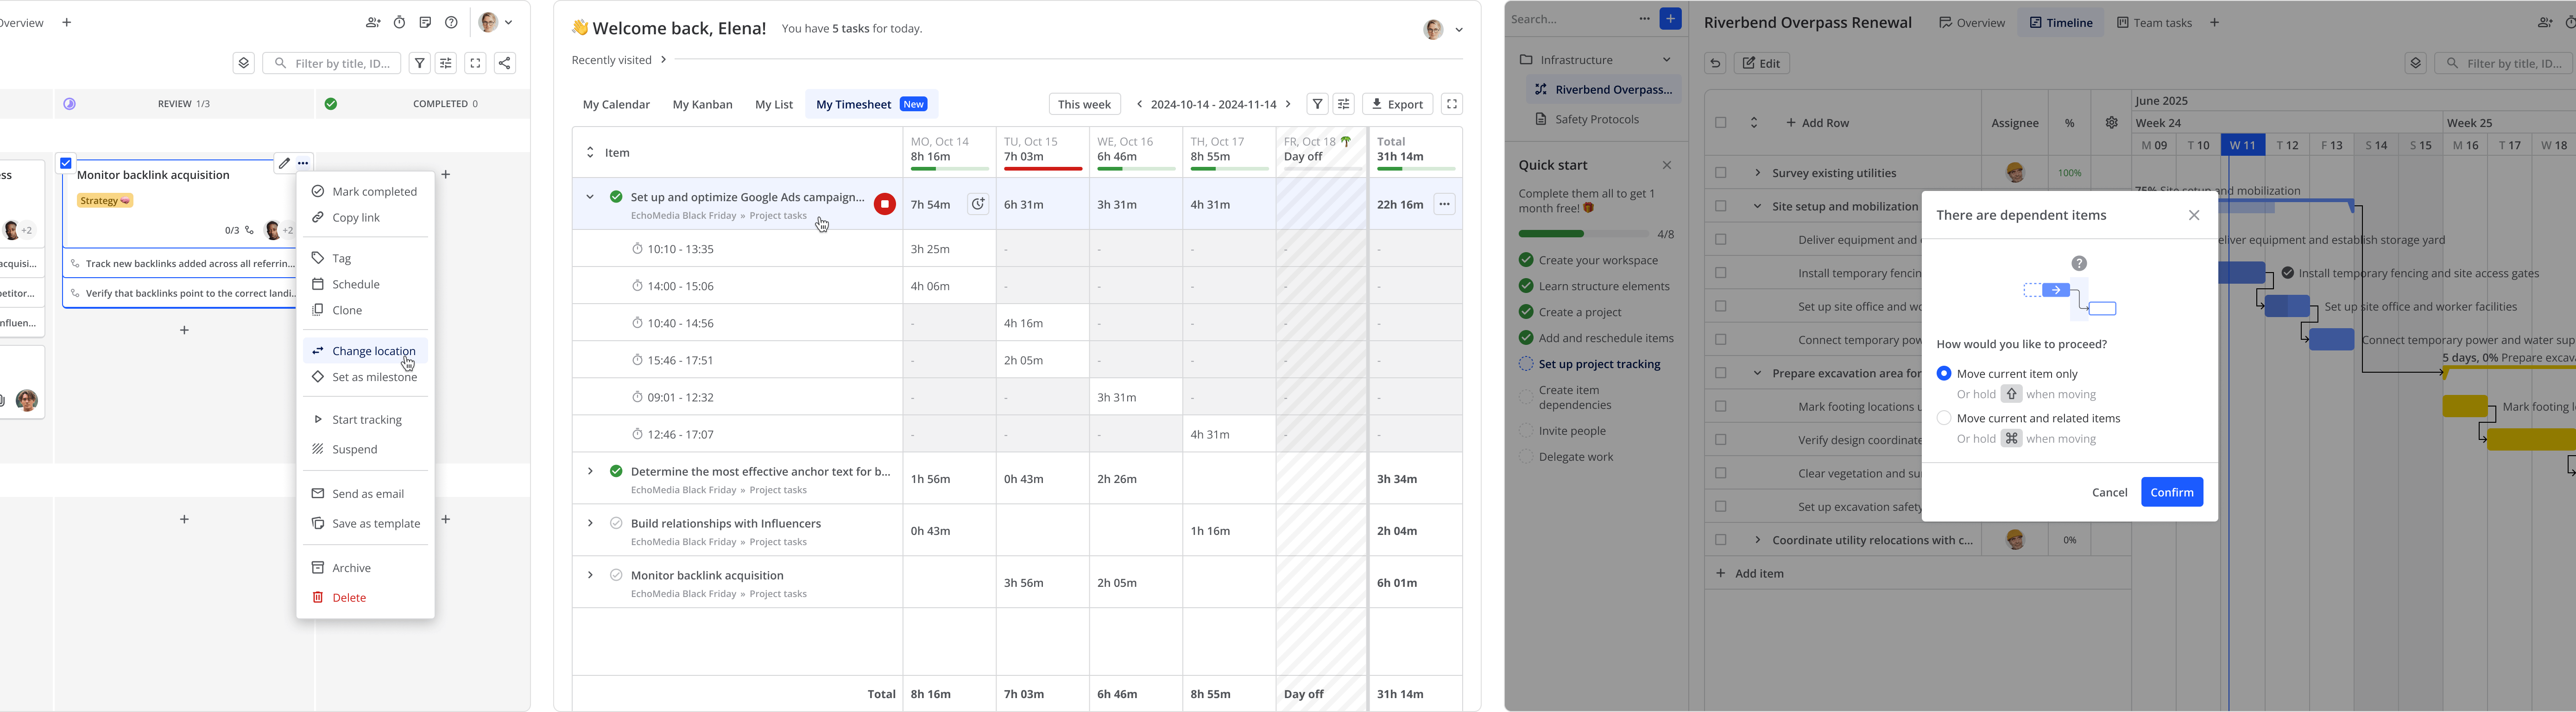Viewport: 2576px width, 712px height.
Task: Click the share icon on kanban toolbar
Action: [505, 63]
